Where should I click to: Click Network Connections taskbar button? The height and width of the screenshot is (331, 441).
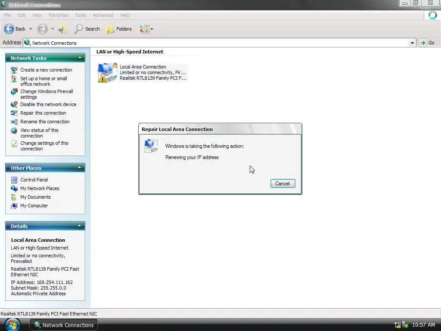click(x=64, y=325)
